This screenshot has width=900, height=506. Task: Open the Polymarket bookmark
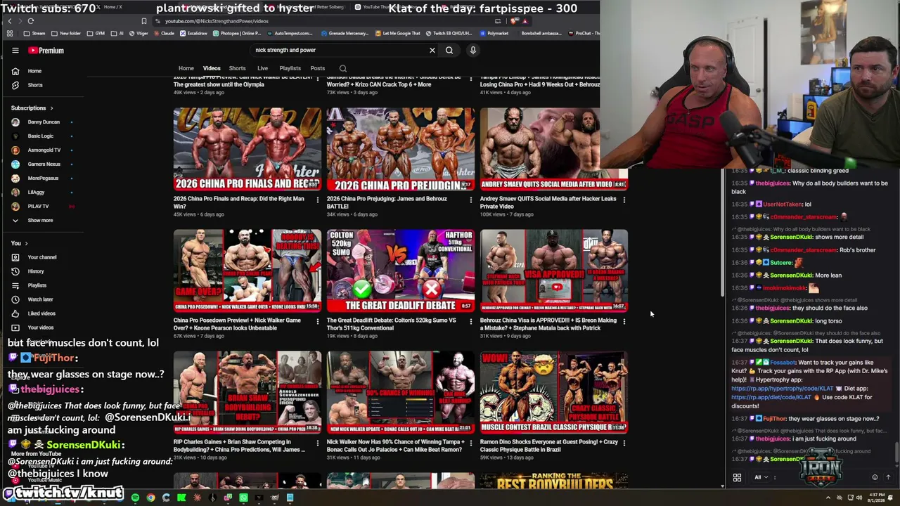(494, 33)
